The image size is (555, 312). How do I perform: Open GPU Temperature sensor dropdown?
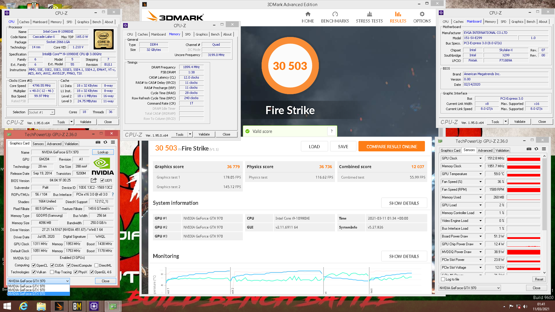tap(480, 174)
